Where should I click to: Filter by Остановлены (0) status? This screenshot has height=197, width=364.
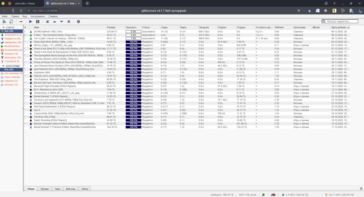point(11,50)
